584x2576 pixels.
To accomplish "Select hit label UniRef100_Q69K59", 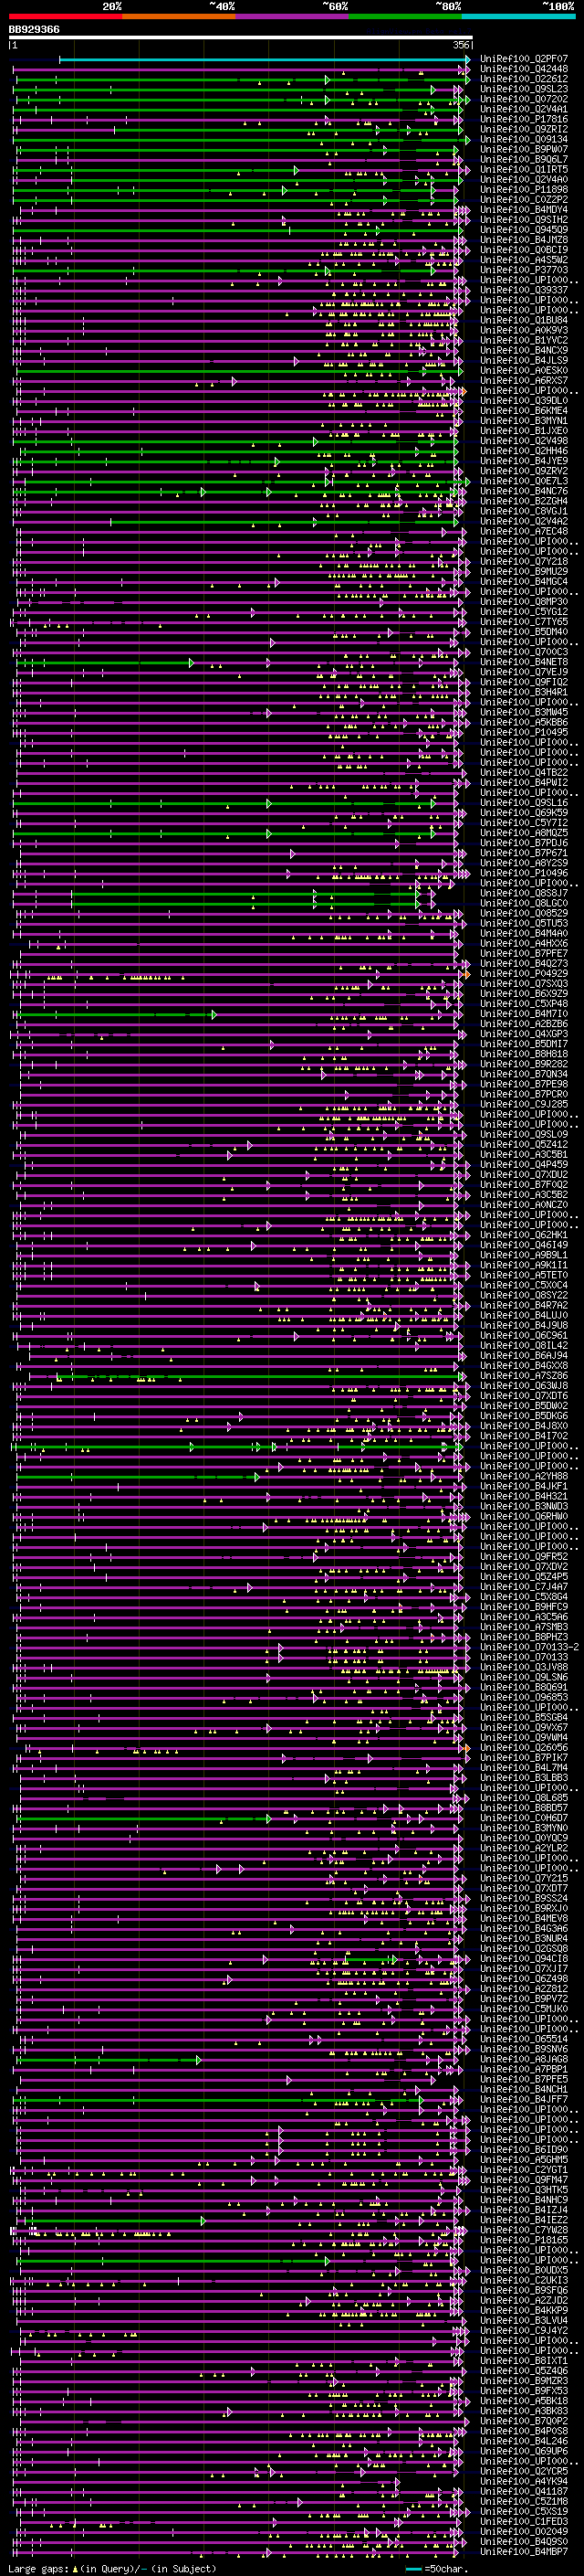I will pos(524,812).
